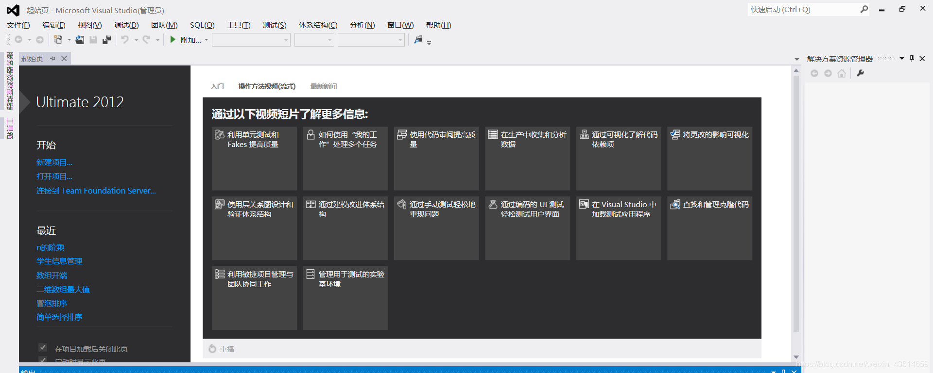933x373 pixels.
Task: Expand the Redo history dropdown arrow
Action: pos(157,40)
